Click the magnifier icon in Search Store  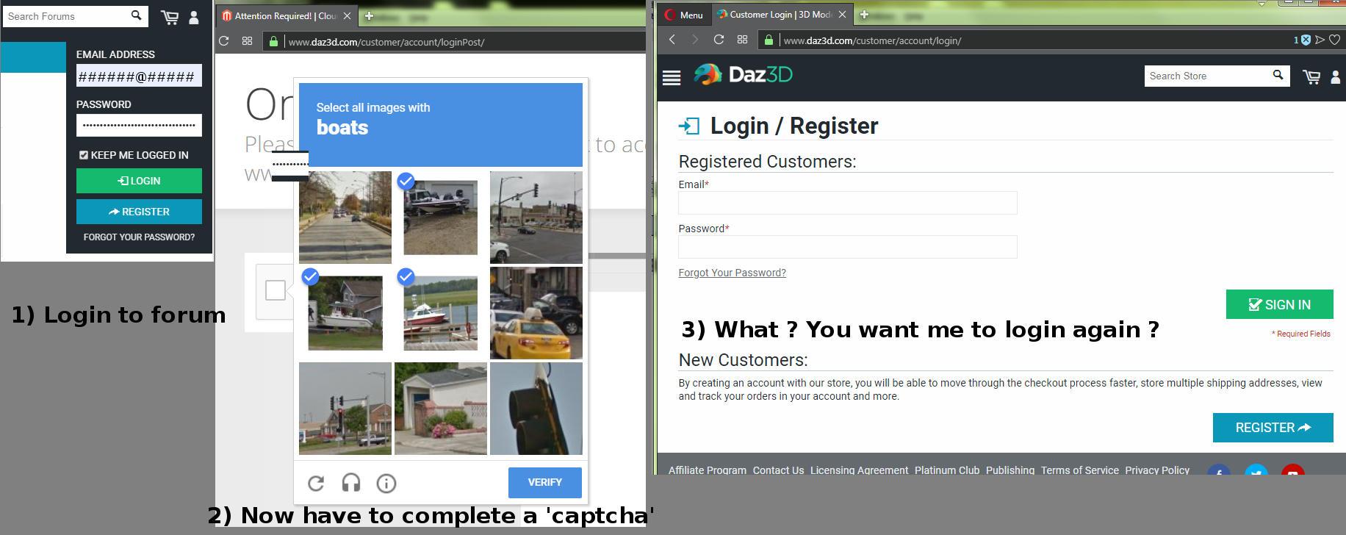click(x=1278, y=75)
